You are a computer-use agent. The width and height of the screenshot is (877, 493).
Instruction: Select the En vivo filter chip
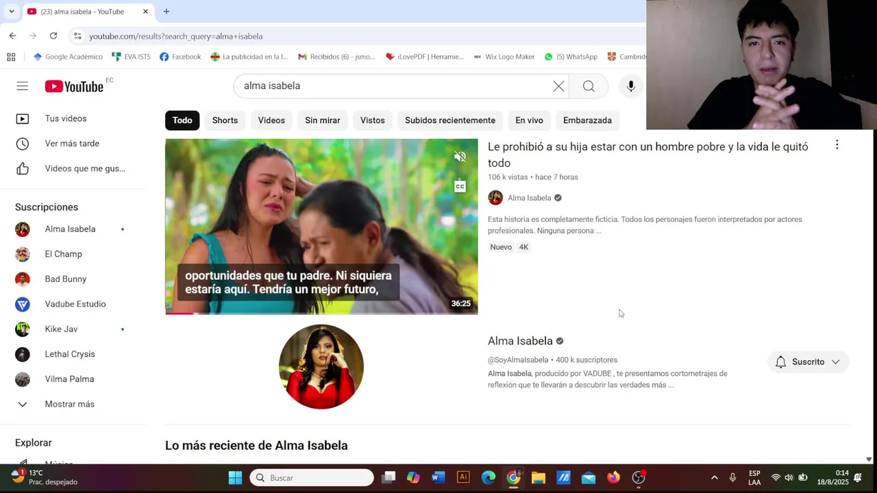[x=529, y=120]
